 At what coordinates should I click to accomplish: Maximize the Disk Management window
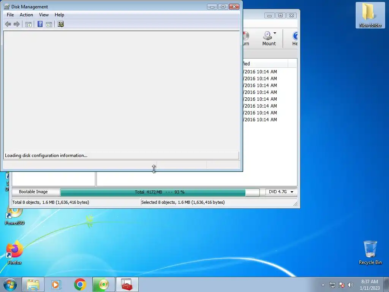(223, 7)
